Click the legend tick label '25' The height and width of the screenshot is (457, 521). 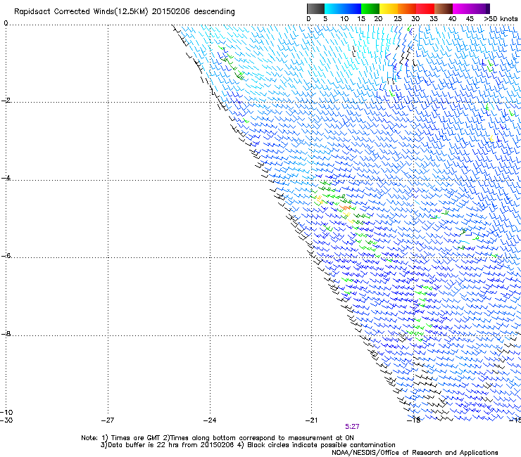[398, 19]
